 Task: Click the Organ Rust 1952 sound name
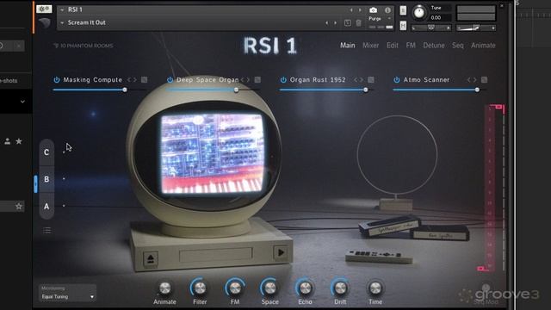coord(318,80)
